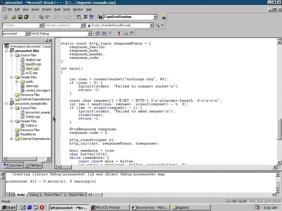The image size is (282, 211).
Task: Select base64.cpp in the file tree
Action: point(33,64)
